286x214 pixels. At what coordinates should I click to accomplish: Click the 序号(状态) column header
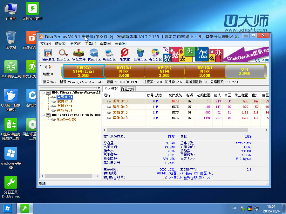click(156, 95)
